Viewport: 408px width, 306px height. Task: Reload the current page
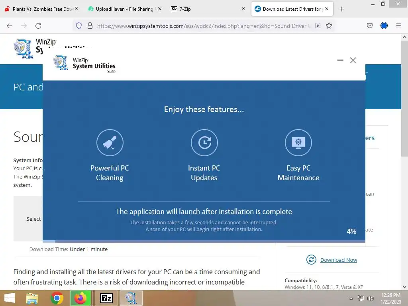[38, 25]
